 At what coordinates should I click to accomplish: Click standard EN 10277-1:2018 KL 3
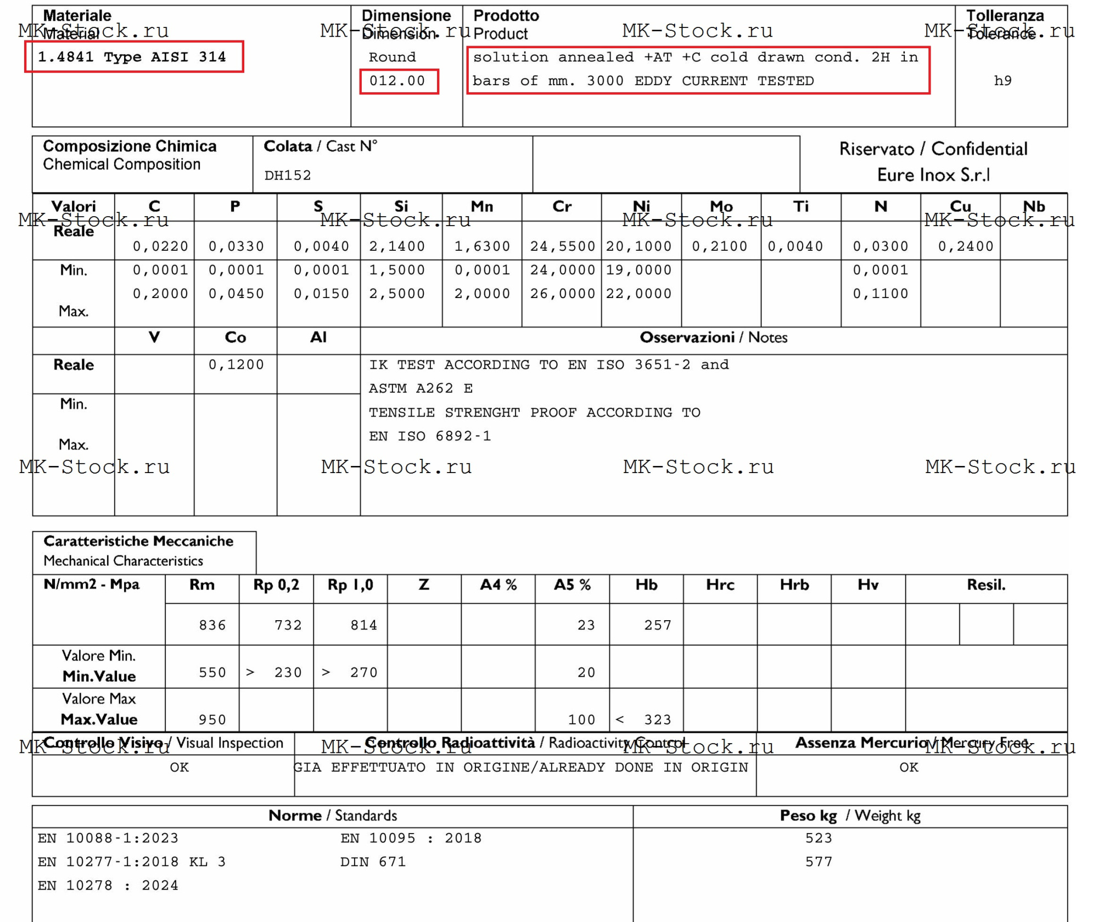[x=132, y=862]
